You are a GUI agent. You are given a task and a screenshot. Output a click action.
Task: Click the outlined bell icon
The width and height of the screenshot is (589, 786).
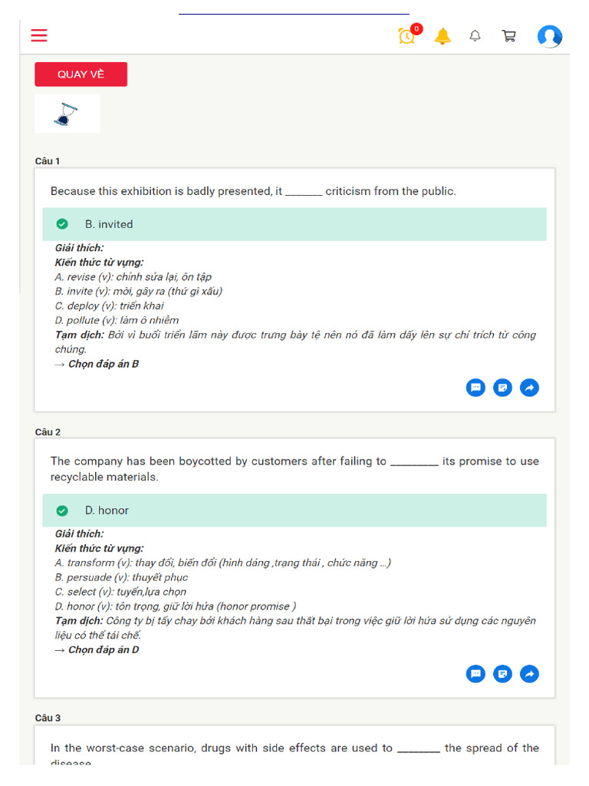(x=475, y=36)
